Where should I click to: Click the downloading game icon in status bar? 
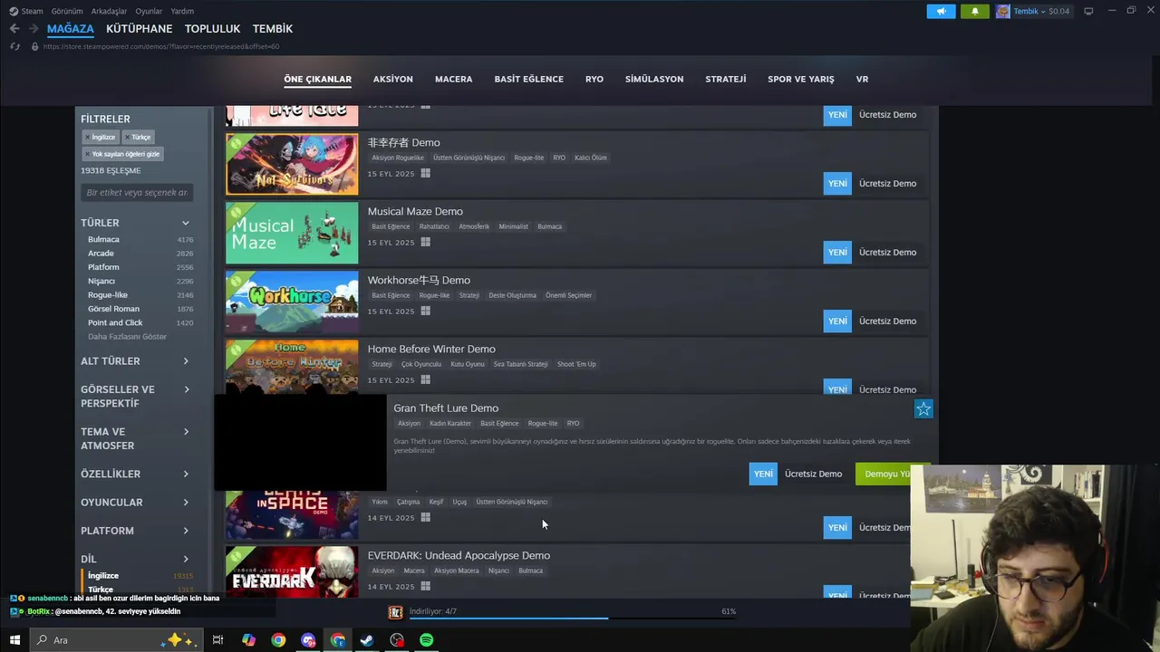point(395,612)
